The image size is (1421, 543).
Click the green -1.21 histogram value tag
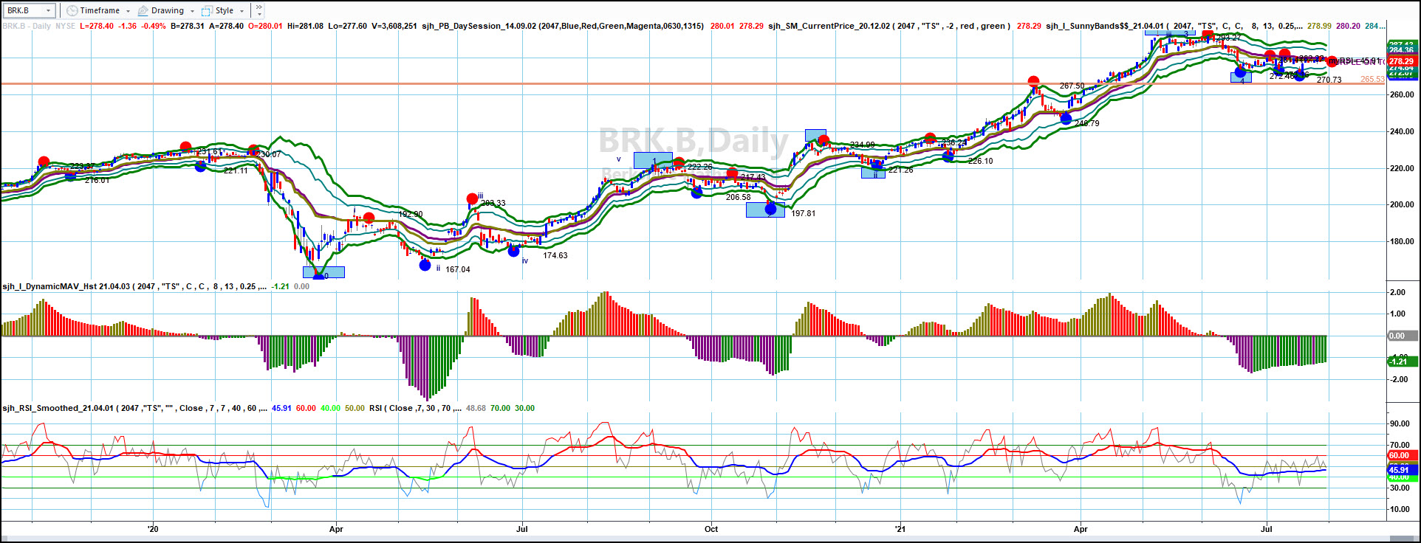[1401, 362]
